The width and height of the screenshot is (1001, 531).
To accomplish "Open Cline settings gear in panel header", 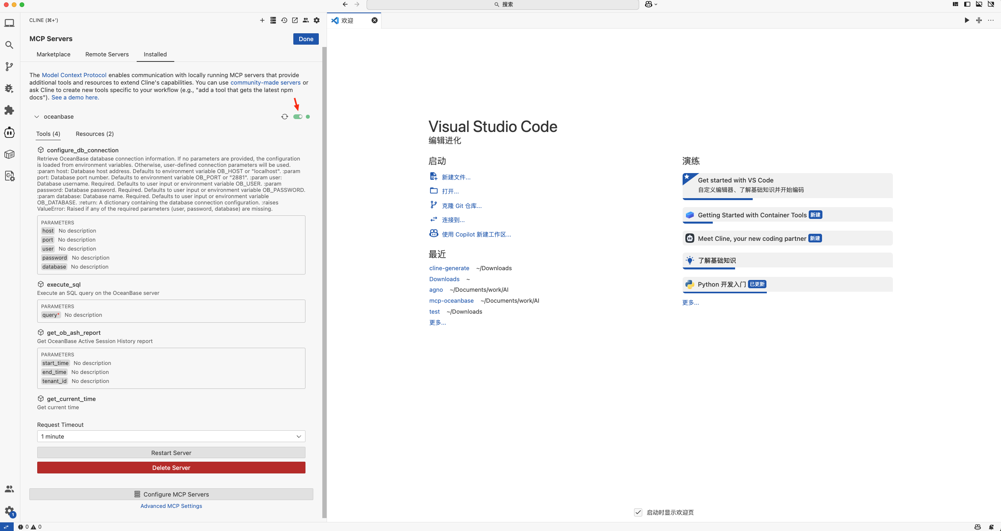I will pos(317,20).
